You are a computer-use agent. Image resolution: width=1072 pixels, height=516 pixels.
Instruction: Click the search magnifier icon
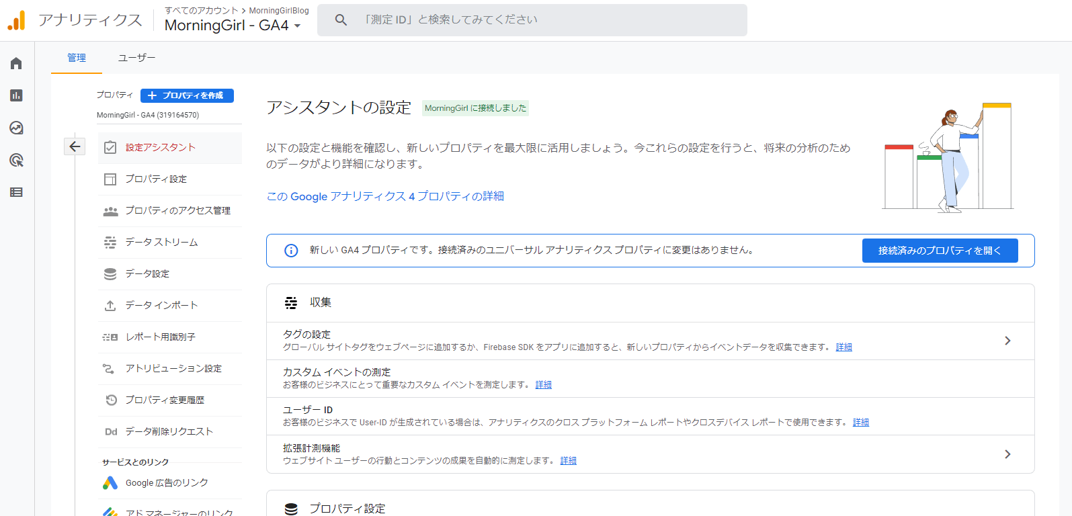click(x=341, y=20)
